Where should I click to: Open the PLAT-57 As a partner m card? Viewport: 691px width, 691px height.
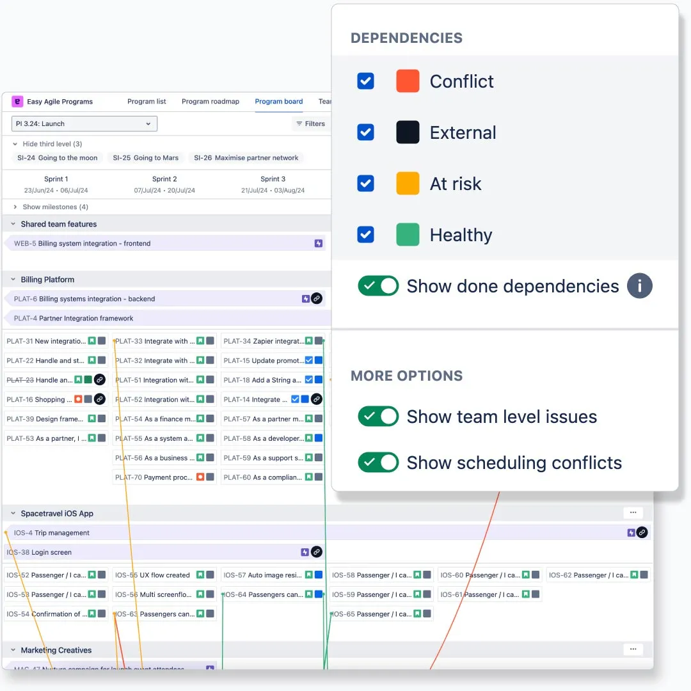(273, 418)
